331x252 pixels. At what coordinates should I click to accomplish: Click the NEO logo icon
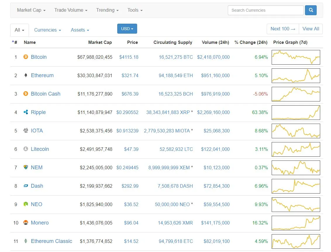point(26,204)
